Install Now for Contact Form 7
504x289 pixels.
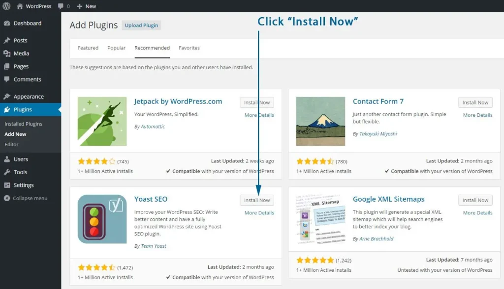[x=475, y=103]
